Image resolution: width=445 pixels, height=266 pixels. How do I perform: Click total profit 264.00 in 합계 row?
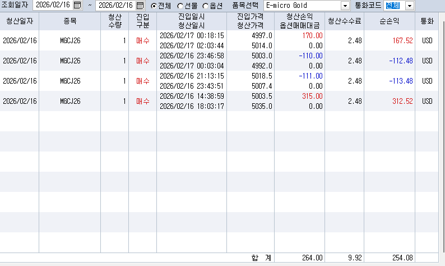[x=312, y=258]
